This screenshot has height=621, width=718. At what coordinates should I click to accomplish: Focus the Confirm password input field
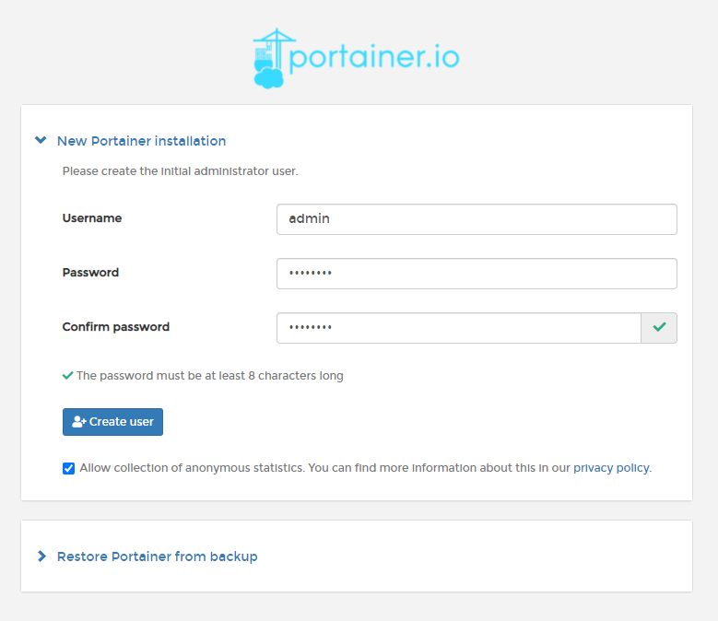point(459,328)
